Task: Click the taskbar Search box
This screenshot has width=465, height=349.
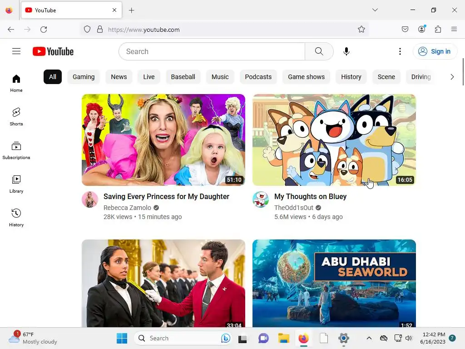Action: tap(183, 338)
